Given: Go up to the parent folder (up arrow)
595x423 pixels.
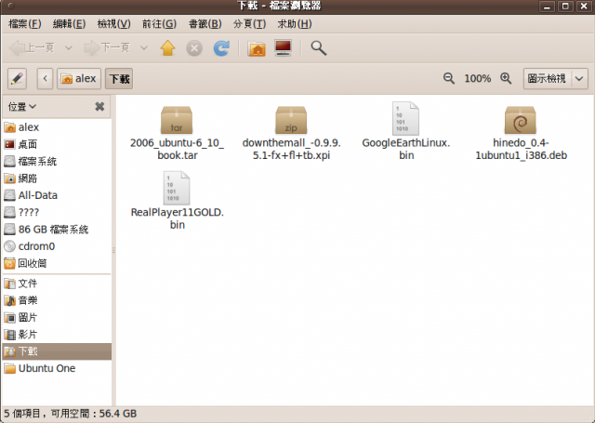Looking at the screenshot, I should [167, 48].
